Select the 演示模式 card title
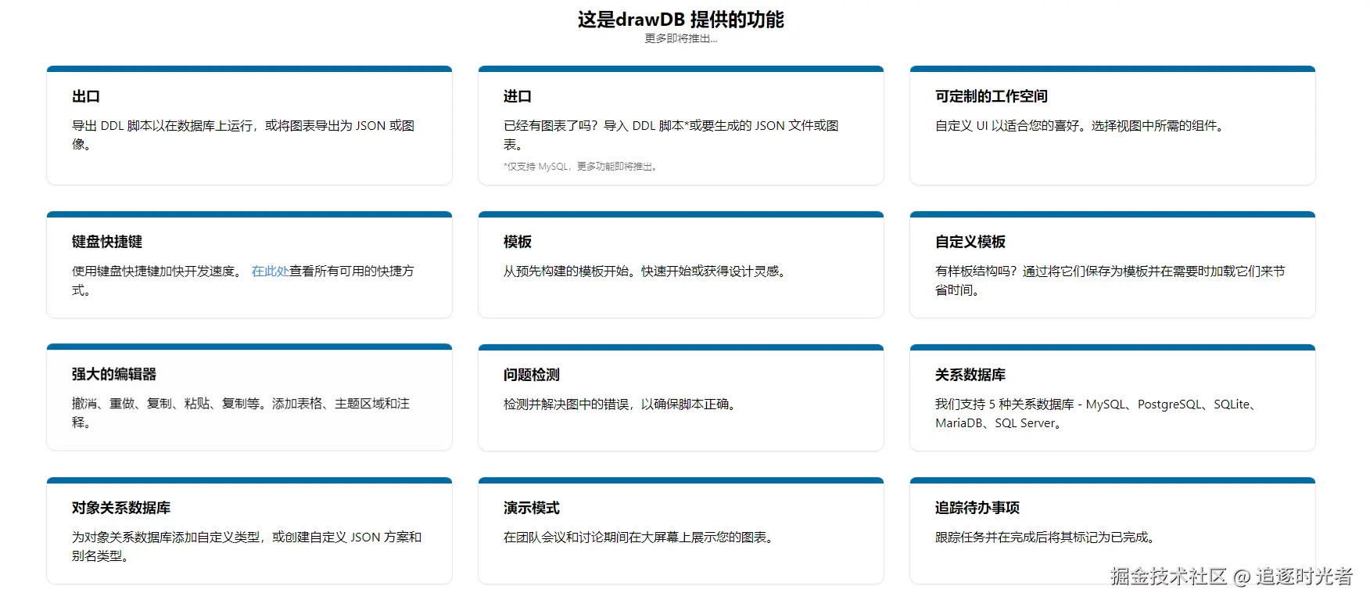The height and width of the screenshot is (604, 1370). pos(532,508)
